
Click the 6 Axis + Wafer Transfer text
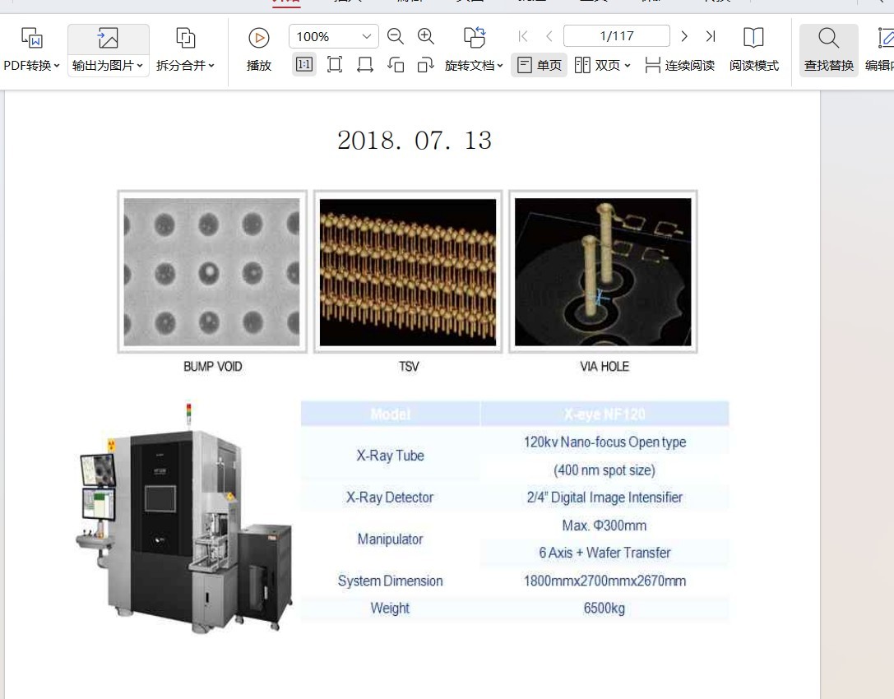point(604,553)
